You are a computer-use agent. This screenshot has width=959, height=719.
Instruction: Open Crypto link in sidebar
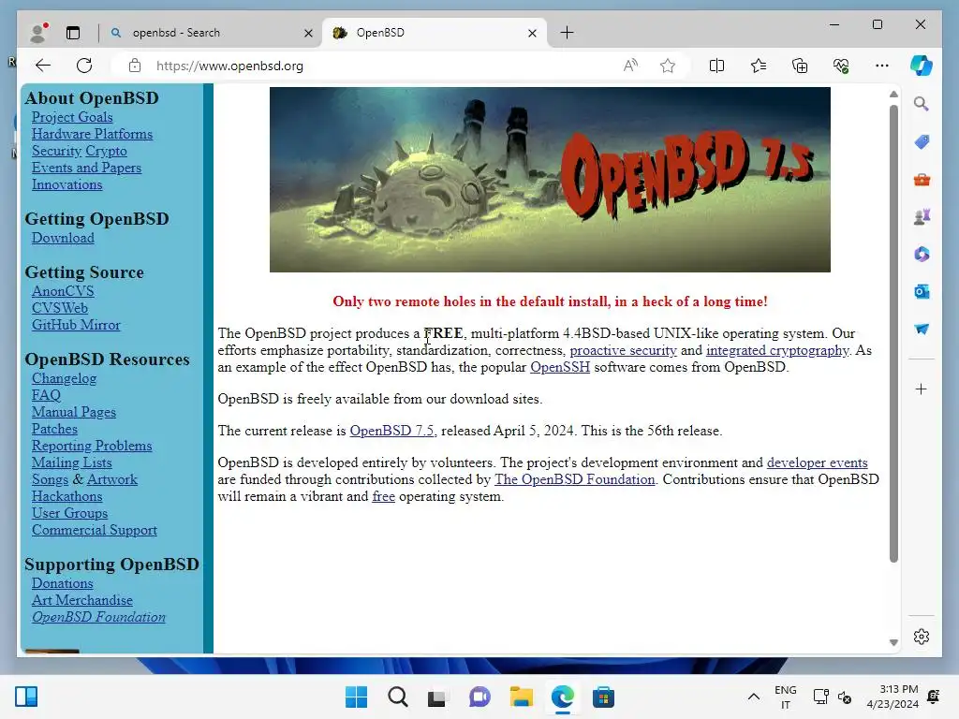point(107,151)
